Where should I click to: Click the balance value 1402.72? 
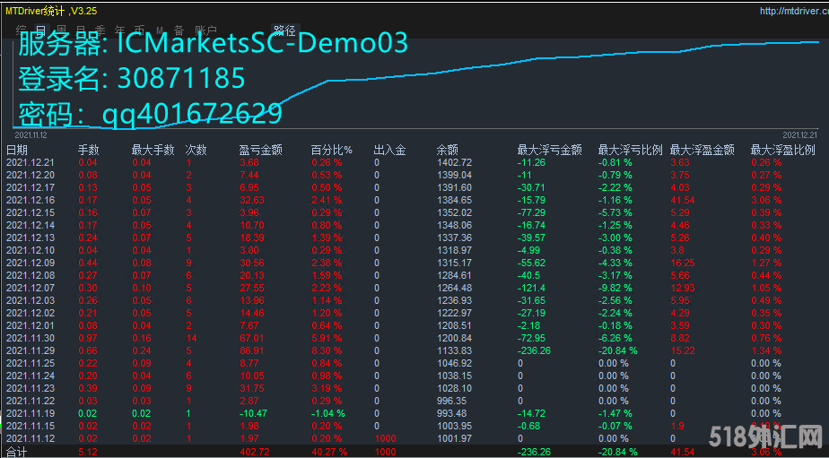pyautogui.click(x=454, y=162)
